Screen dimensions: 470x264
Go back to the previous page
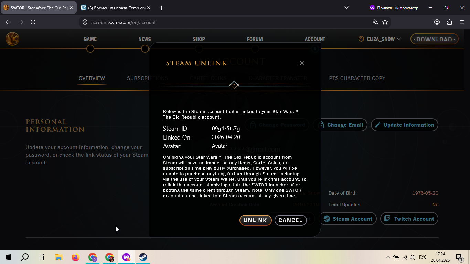point(8,22)
